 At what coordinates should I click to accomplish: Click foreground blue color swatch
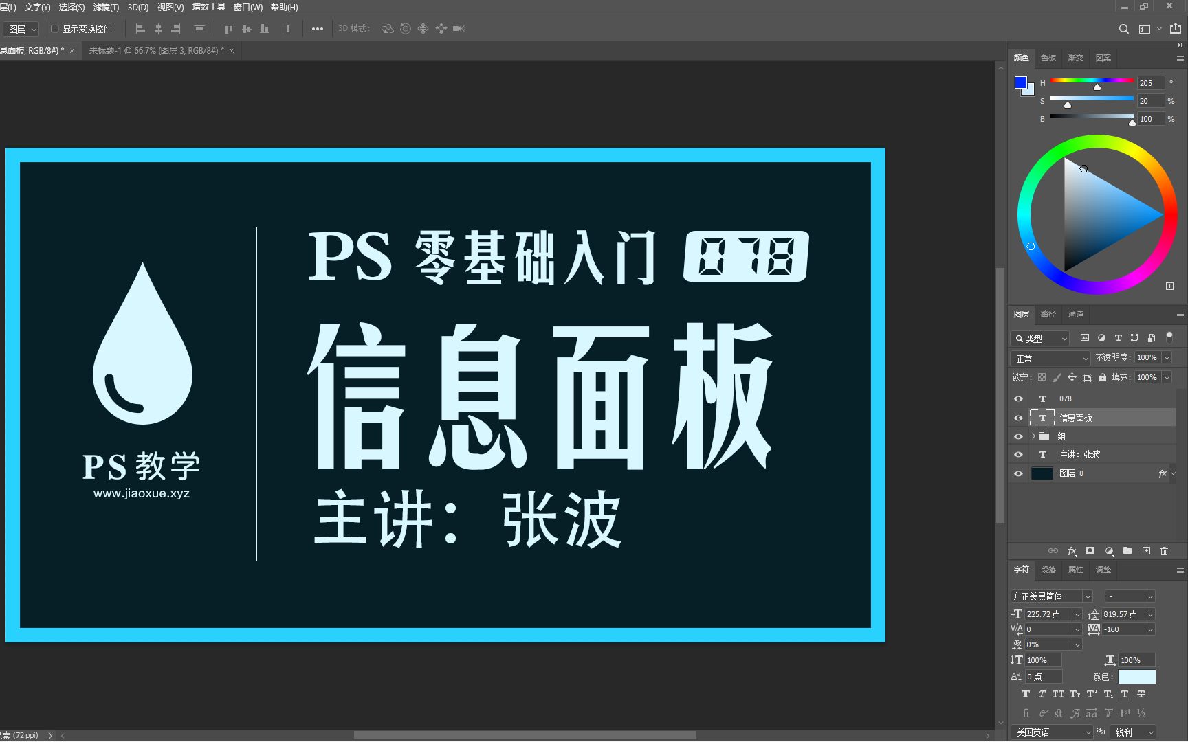pyautogui.click(x=1020, y=82)
